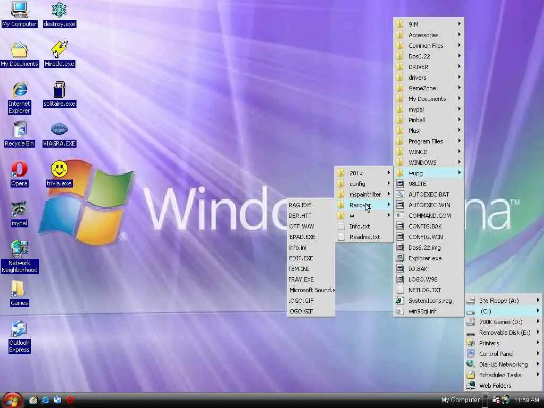Expand the 201x folder in wupg
The image size is (544, 408).
click(364, 173)
